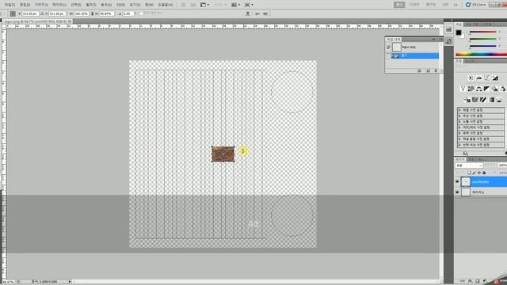The width and height of the screenshot is (507, 285).
Task: Add Exposure adjustment
Action: point(495,78)
